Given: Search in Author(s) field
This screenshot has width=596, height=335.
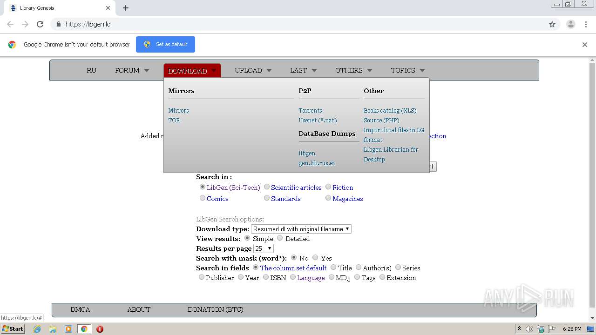Looking at the screenshot, I should pos(359,267).
